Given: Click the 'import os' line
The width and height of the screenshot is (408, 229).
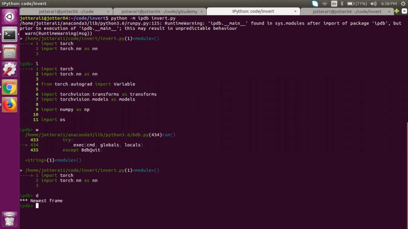Looking at the screenshot, I should [x=53, y=120].
